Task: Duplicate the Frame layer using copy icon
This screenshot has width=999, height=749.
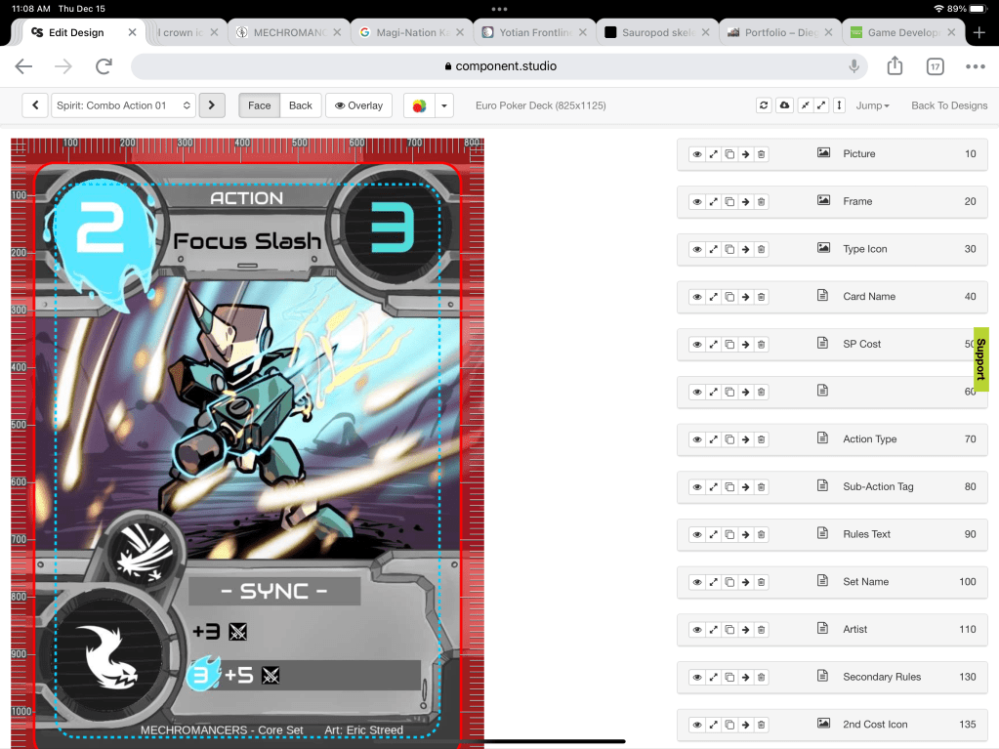Action: 729,202
